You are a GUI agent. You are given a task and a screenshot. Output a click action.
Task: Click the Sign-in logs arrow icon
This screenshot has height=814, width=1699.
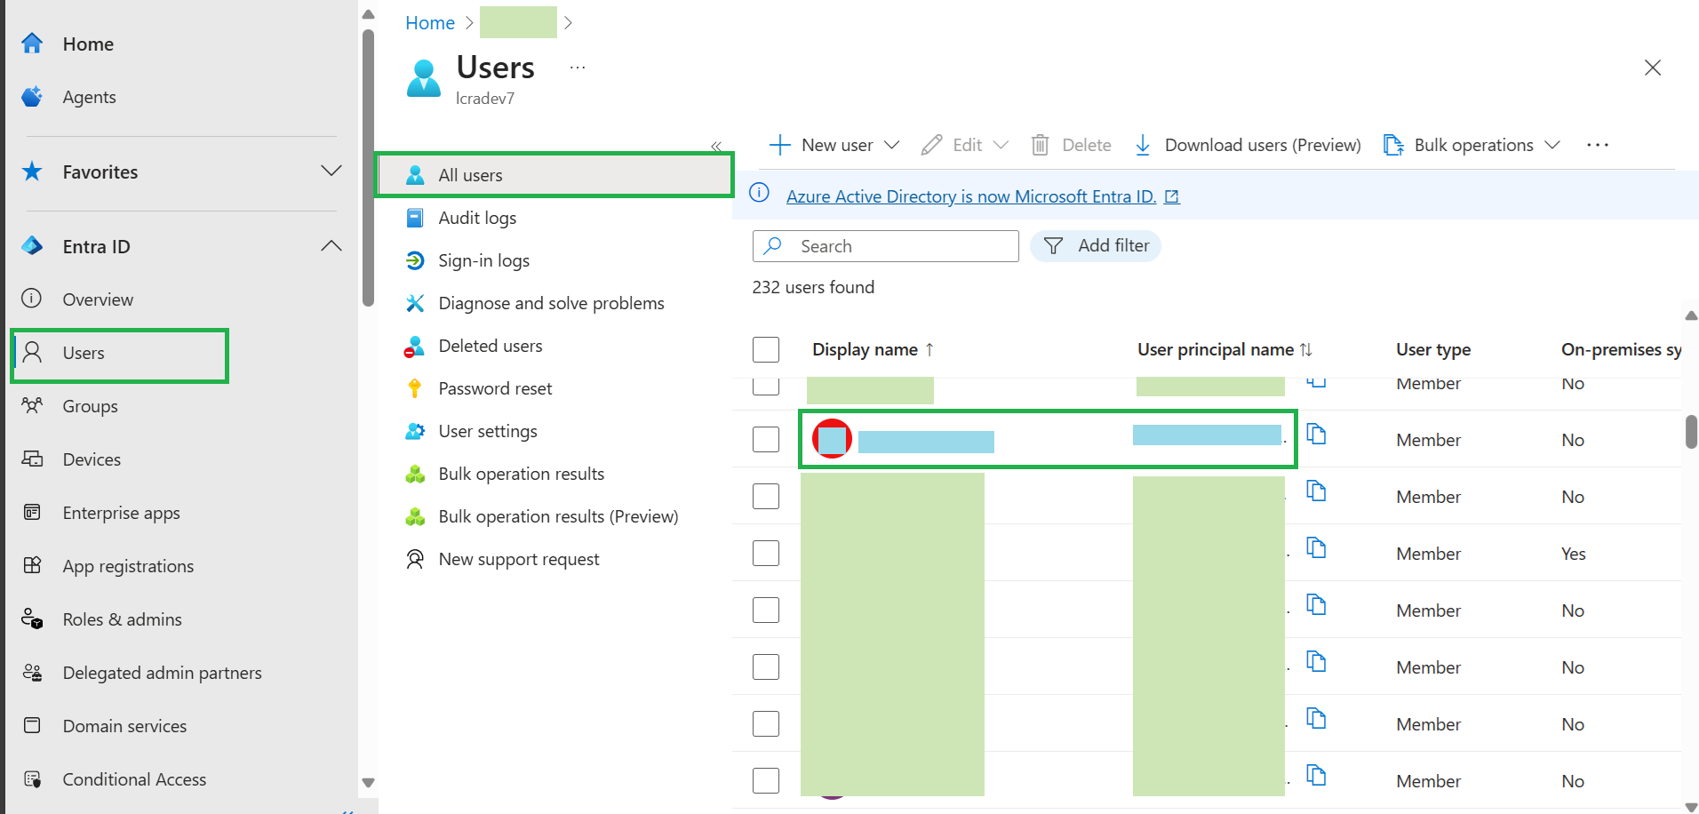415,260
